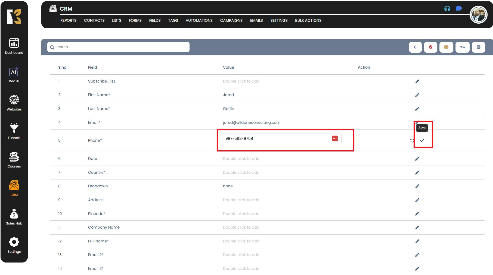This screenshot has width=493, height=275.
Task: Open Sales Hub in the sidebar
Action: tap(14, 217)
